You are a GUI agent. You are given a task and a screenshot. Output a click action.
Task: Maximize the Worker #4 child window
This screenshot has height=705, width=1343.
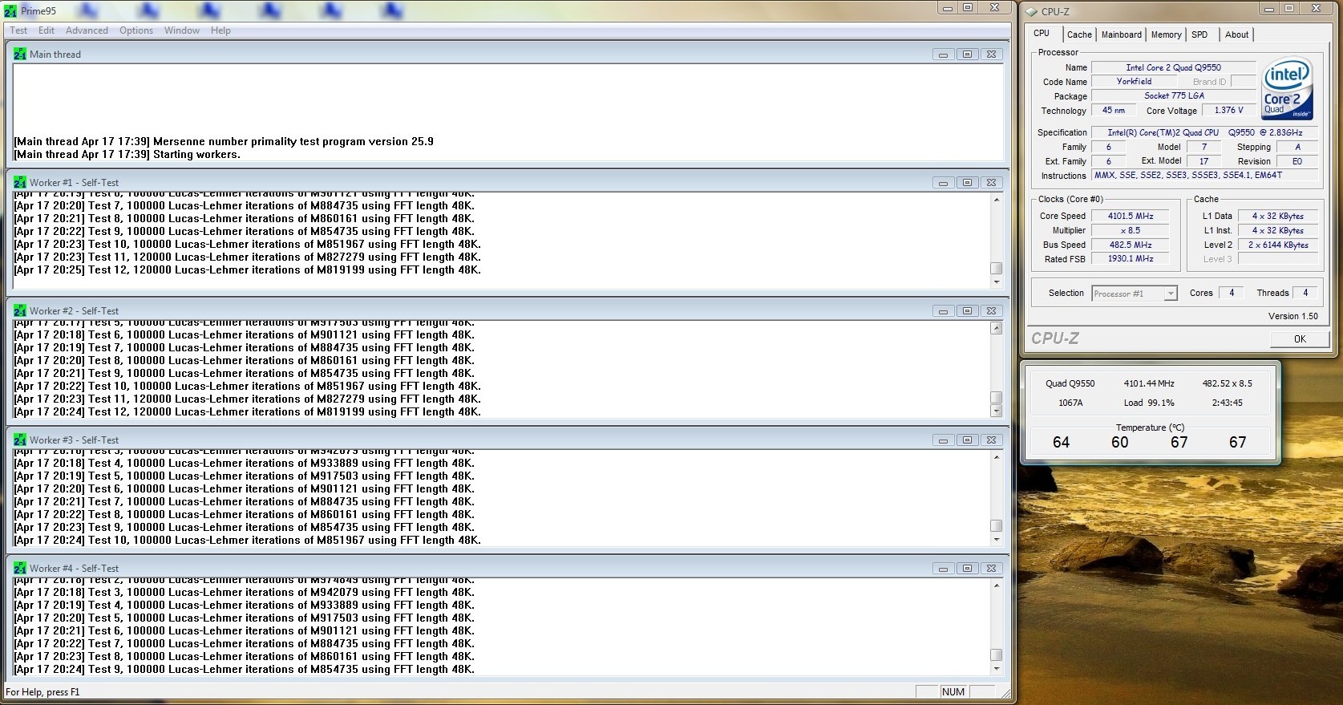967,569
